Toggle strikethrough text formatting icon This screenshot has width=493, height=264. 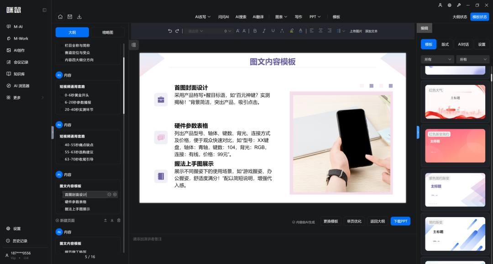point(282,31)
